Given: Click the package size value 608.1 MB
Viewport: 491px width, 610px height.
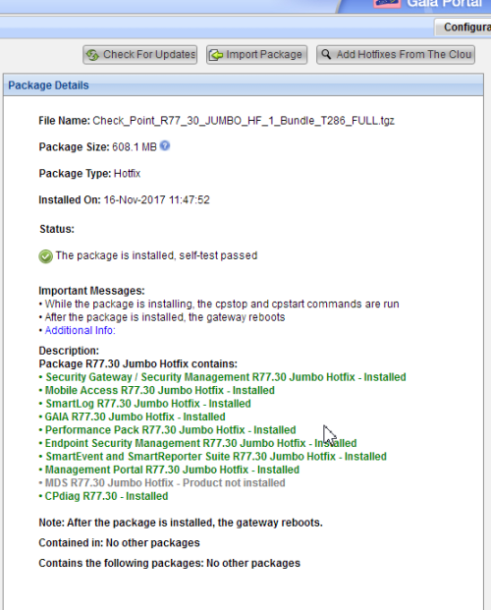Looking at the screenshot, I should 135,147.
